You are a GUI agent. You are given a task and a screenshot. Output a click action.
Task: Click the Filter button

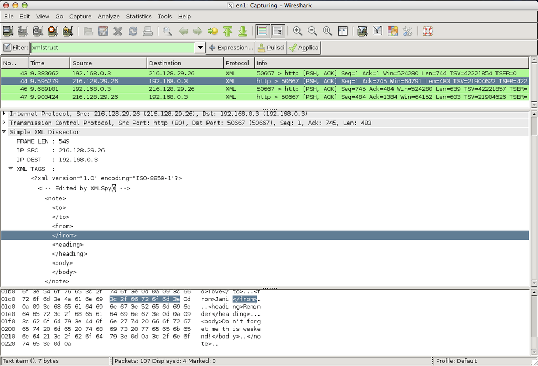(15, 48)
